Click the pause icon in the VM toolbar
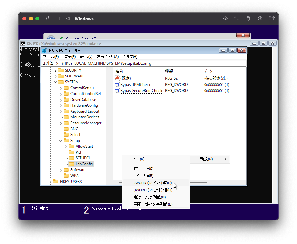Screen dimensions: 297x244 coord(58,19)
